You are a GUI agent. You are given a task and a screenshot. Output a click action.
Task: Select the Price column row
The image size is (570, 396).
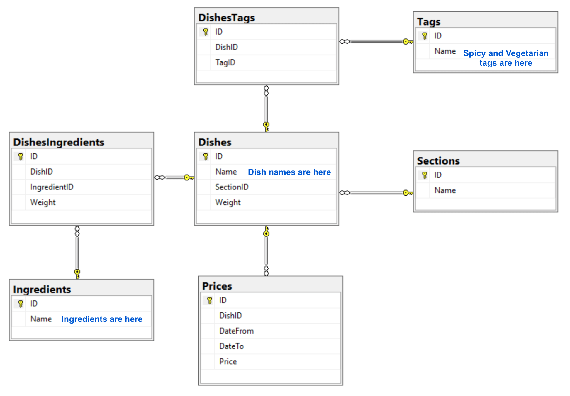pos(228,361)
